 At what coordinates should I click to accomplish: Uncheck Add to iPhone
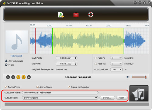[6, 87]
